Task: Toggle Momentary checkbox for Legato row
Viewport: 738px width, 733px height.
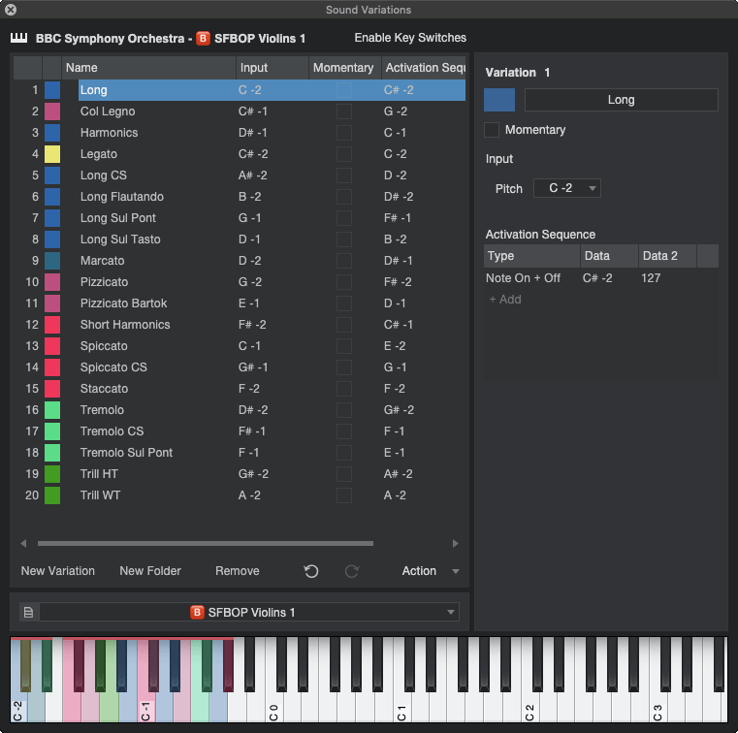Action: [x=344, y=154]
